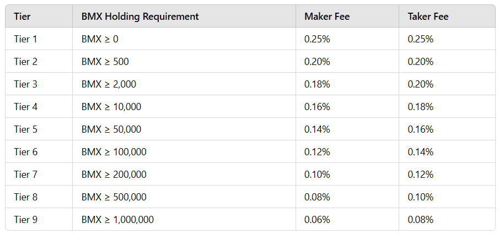
Task: Click Tier 6 taker fee 0.14%
Action: tap(421, 152)
